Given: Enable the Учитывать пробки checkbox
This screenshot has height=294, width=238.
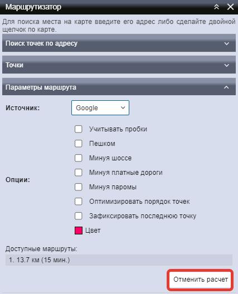Looking at the screenshot, I should pos(78,129).
